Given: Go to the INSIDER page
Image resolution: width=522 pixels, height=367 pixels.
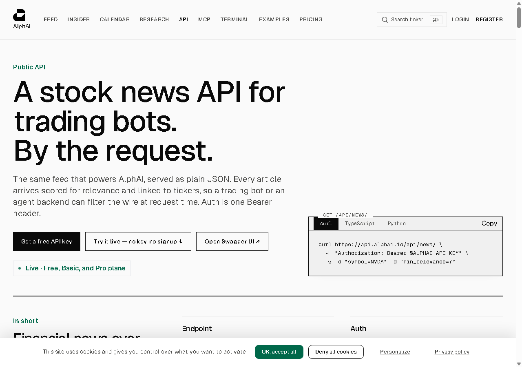Looking at the screenshot, I should [79, 20].
